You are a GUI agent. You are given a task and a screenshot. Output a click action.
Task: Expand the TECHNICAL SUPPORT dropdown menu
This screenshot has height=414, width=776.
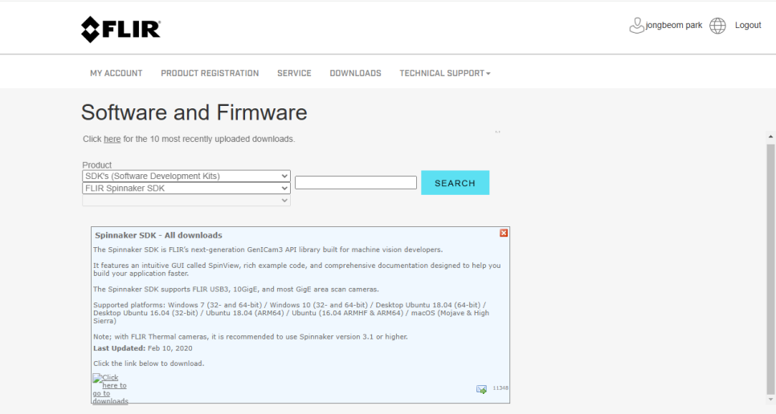click(445, 73)
